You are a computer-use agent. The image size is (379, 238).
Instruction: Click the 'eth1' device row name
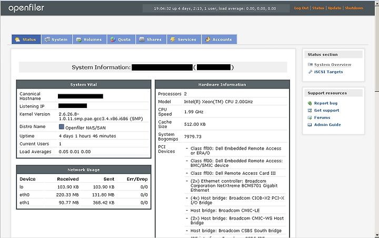[x=24, y=202]
